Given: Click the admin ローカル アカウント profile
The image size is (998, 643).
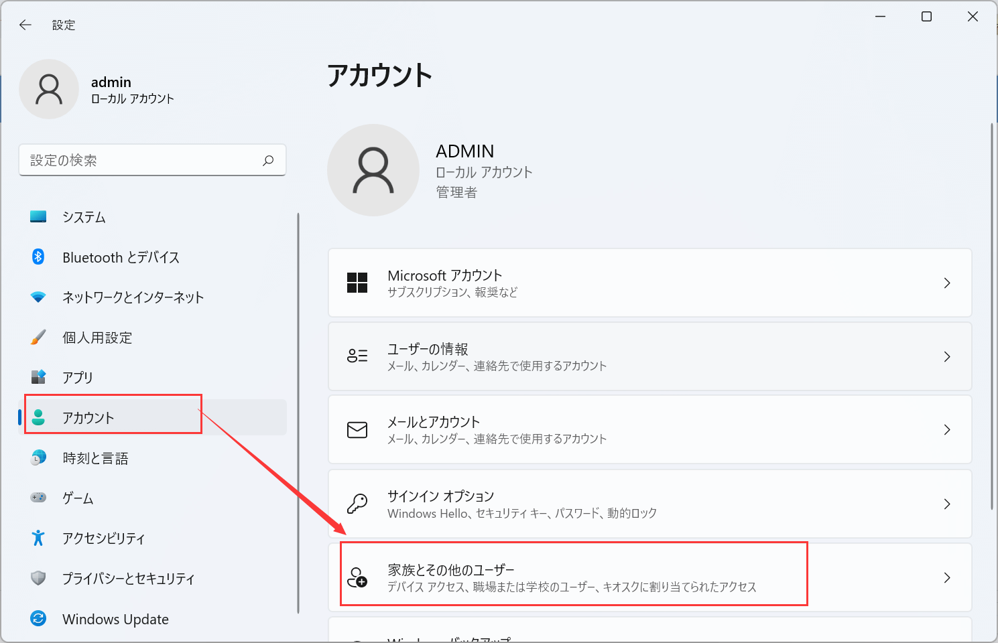Looking at the screenshot, I should [95, 89].
